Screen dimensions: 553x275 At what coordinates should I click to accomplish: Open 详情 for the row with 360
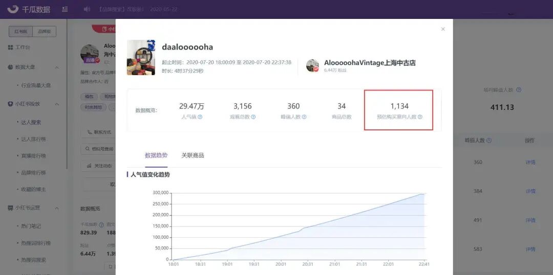pos(530,163)
